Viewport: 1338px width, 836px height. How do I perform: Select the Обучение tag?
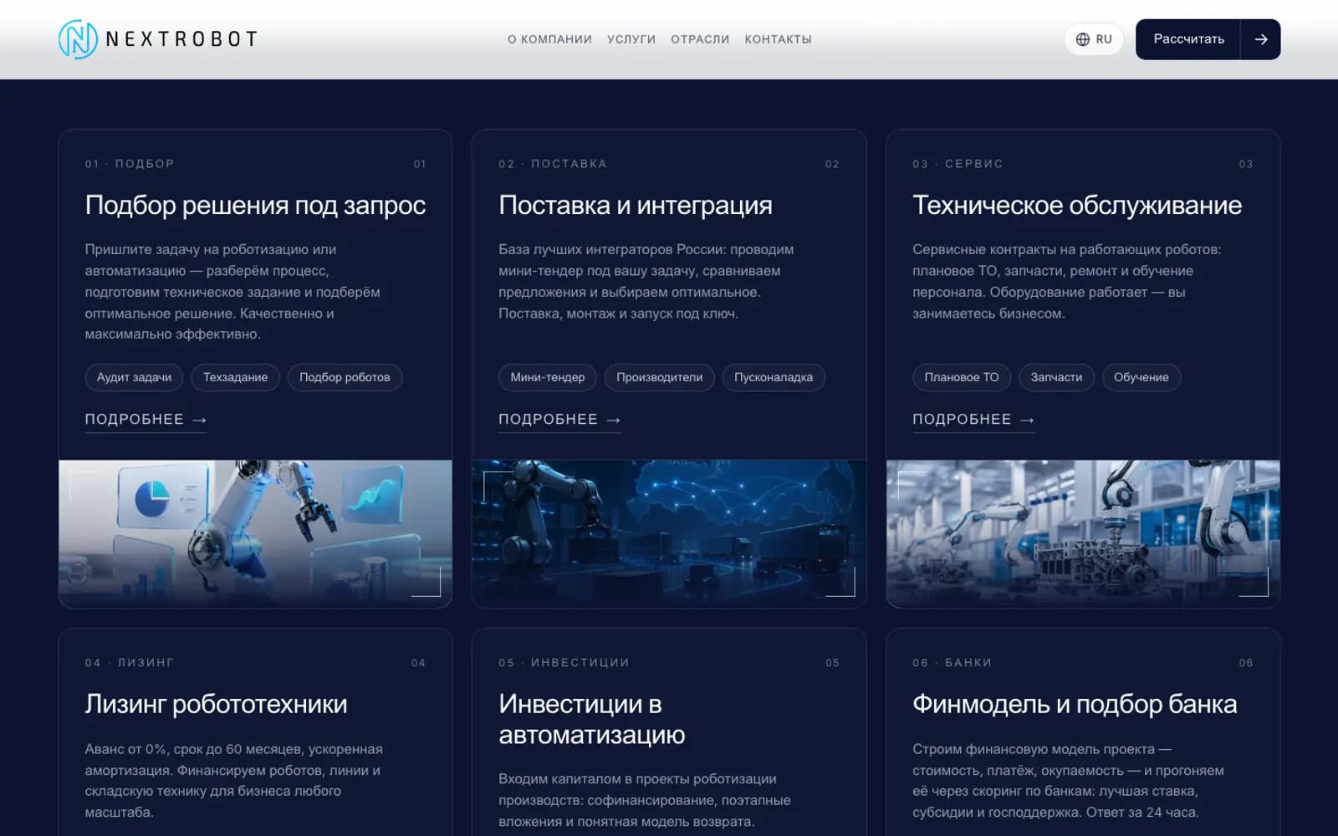pyautogui.click(x=1141, y=377)
